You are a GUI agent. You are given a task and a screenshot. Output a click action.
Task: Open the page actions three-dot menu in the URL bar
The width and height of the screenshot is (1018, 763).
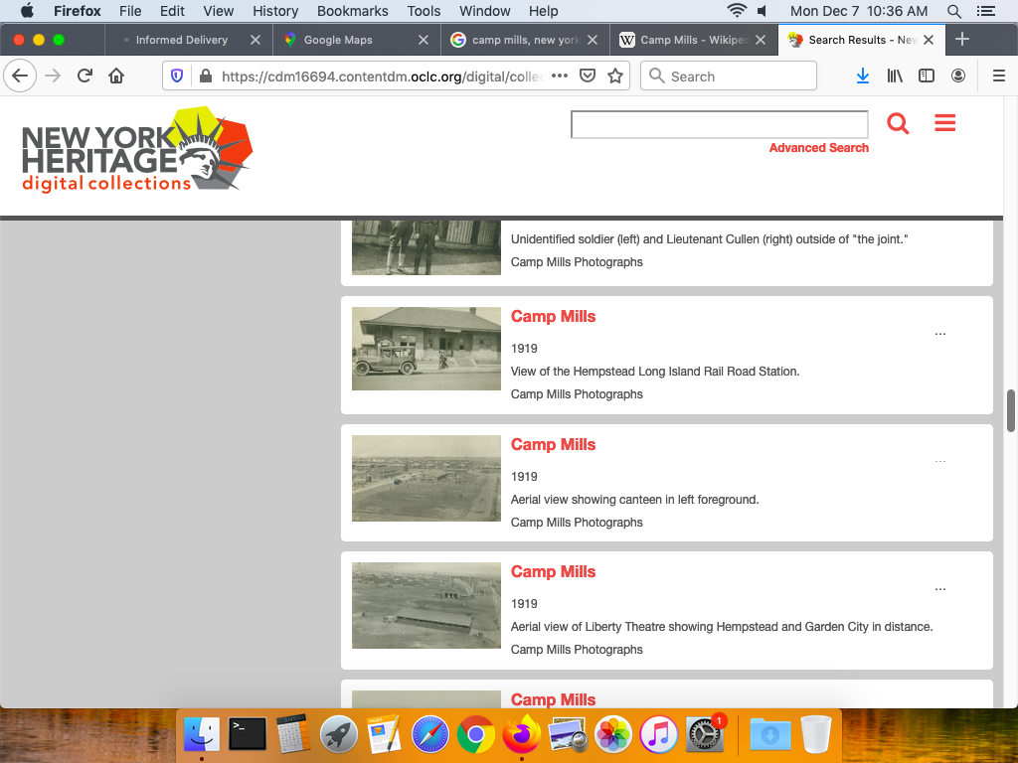coord(560,76)
